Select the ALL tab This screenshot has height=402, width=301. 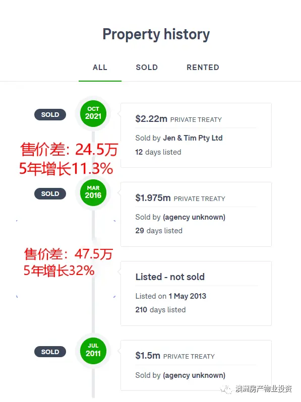click(x=100, y=68)
